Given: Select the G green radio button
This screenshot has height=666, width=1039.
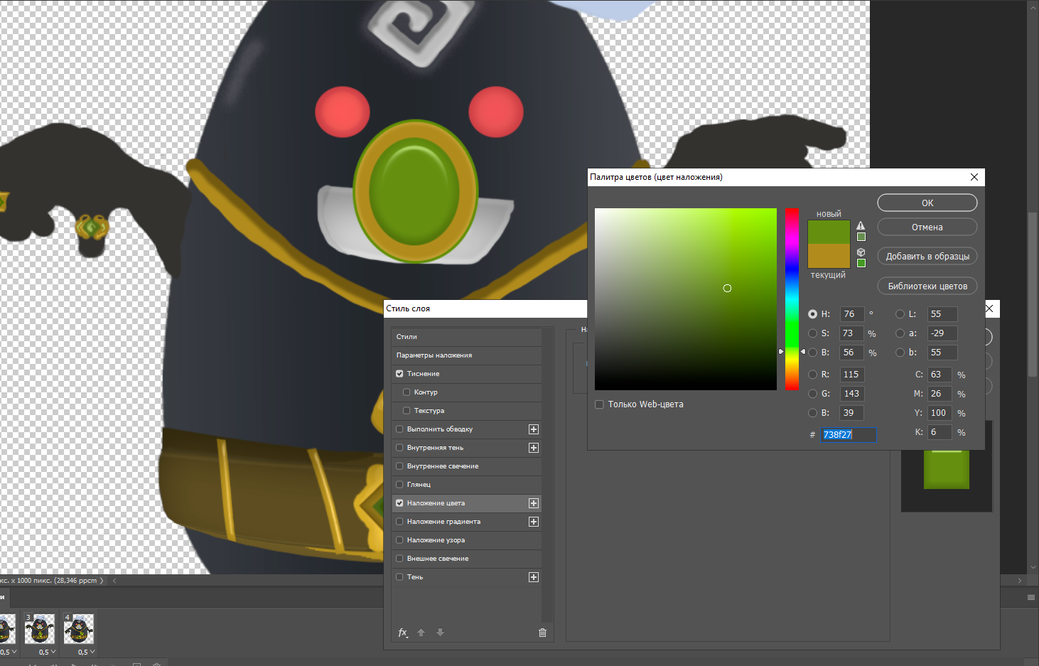Looking at the screenshot, I should point(812,394).
